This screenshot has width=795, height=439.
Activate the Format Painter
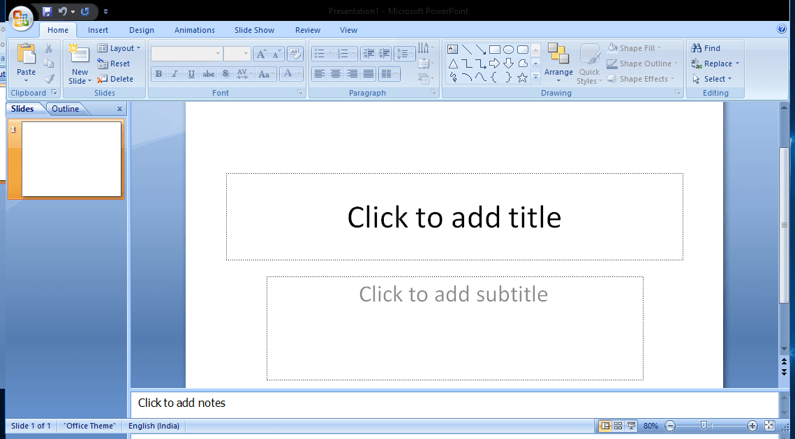(48, 78)
